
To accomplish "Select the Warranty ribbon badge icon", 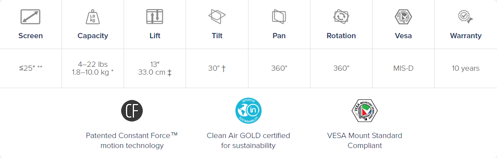I will click(466, 16).
